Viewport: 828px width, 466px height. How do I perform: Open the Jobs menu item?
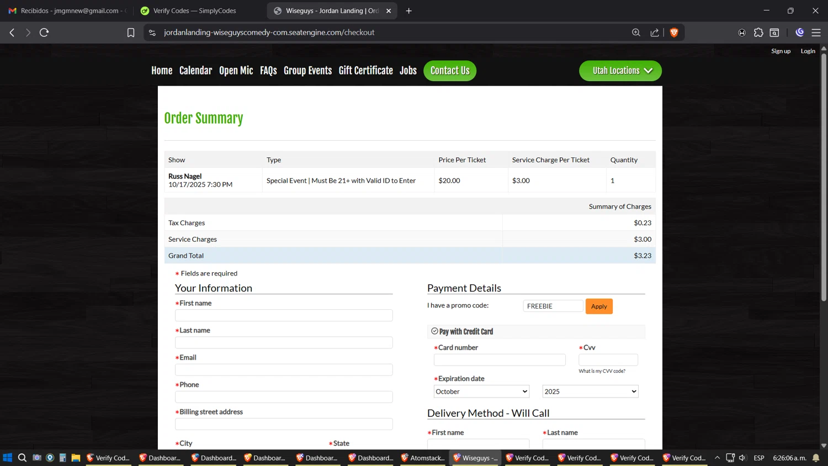point(408,71)
